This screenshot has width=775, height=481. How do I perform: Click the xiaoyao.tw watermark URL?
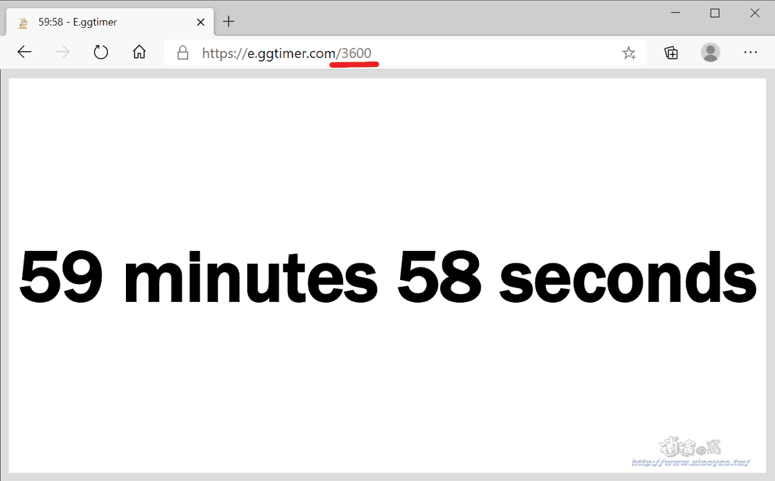pyautogui.click(x=691, y=463)
